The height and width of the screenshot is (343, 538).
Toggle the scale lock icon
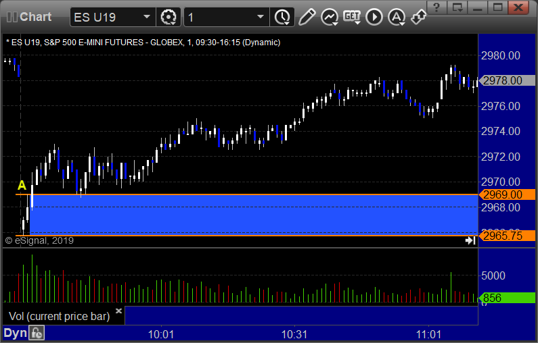(x=37, y=333)
